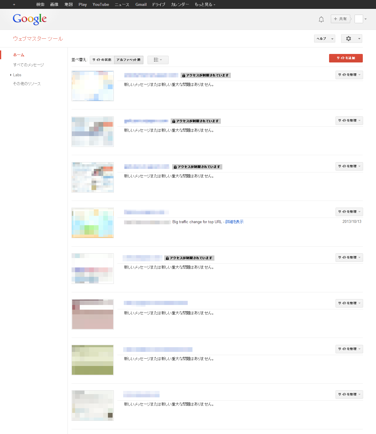Image resolution: width=376 pixels, height=434 pixels.
Task: Open the list view layout icon
Action: coord(158,60)
